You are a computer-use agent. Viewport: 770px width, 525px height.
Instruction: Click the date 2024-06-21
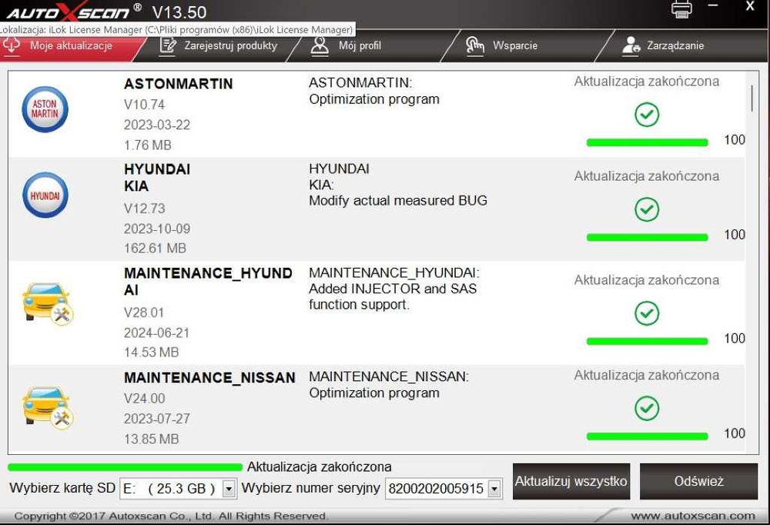point(156,333)
